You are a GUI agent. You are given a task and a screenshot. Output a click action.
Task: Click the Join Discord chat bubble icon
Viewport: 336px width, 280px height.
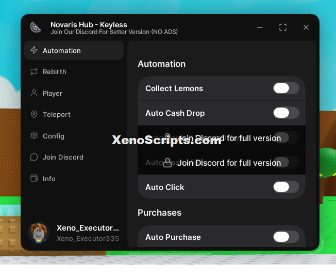pos(34,157)
